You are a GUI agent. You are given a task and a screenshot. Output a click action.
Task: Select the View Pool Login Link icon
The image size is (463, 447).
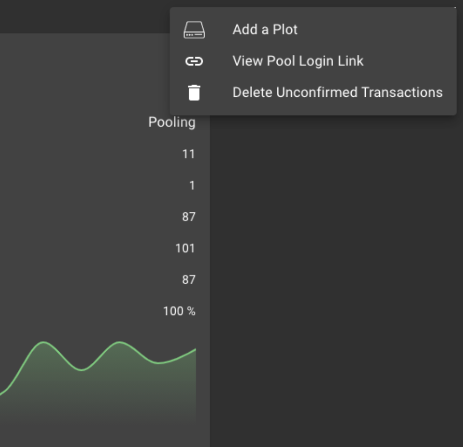click(x=193, y=61)
